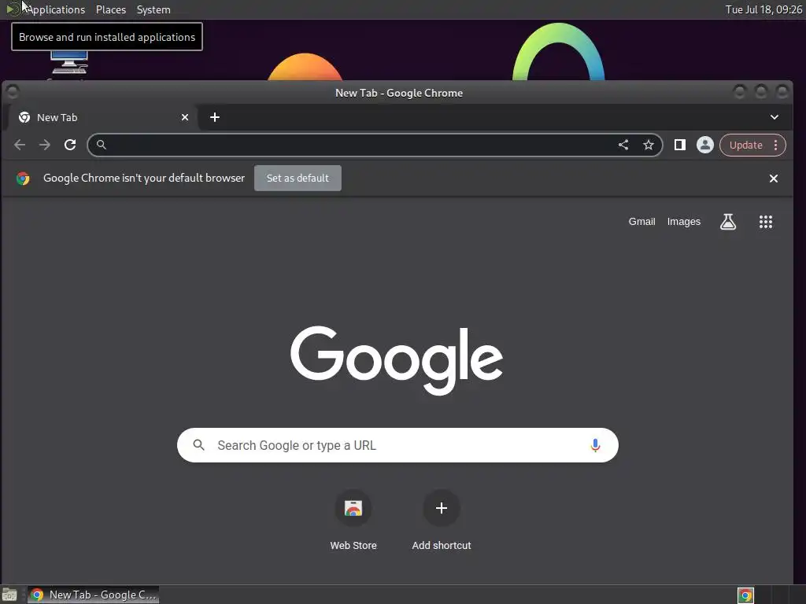Open the Gmail link
Image resolution: width=806 pixels, height=604 pixels.
tap(641, 221)
